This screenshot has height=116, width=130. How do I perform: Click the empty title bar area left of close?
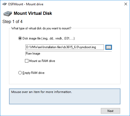83,4
